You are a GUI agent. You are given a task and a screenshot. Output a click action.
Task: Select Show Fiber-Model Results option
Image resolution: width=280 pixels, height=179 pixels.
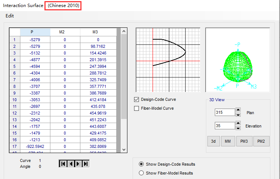pyautogui.click(x=141, y=173)
